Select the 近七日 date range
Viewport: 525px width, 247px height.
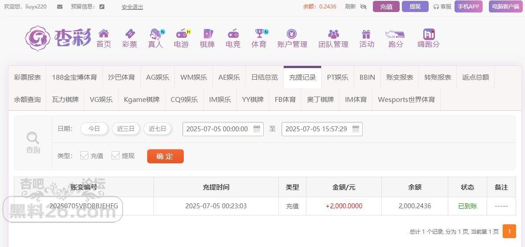tap(157, 129)
